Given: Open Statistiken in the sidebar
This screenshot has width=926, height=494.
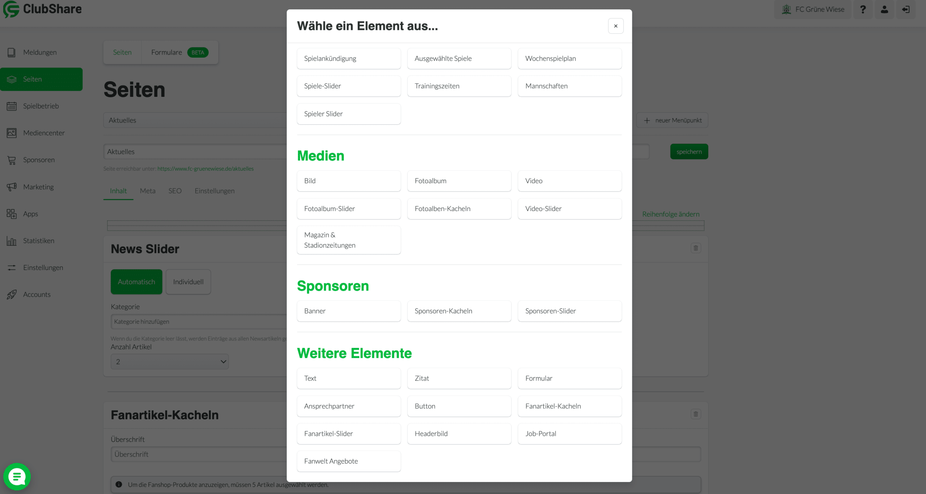Looking at the screenshot, I should pyautogui.click(x=41, y=241).
